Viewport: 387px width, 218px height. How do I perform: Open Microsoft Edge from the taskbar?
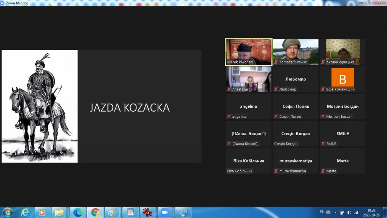pyautogui.click(x=78, y=212)
